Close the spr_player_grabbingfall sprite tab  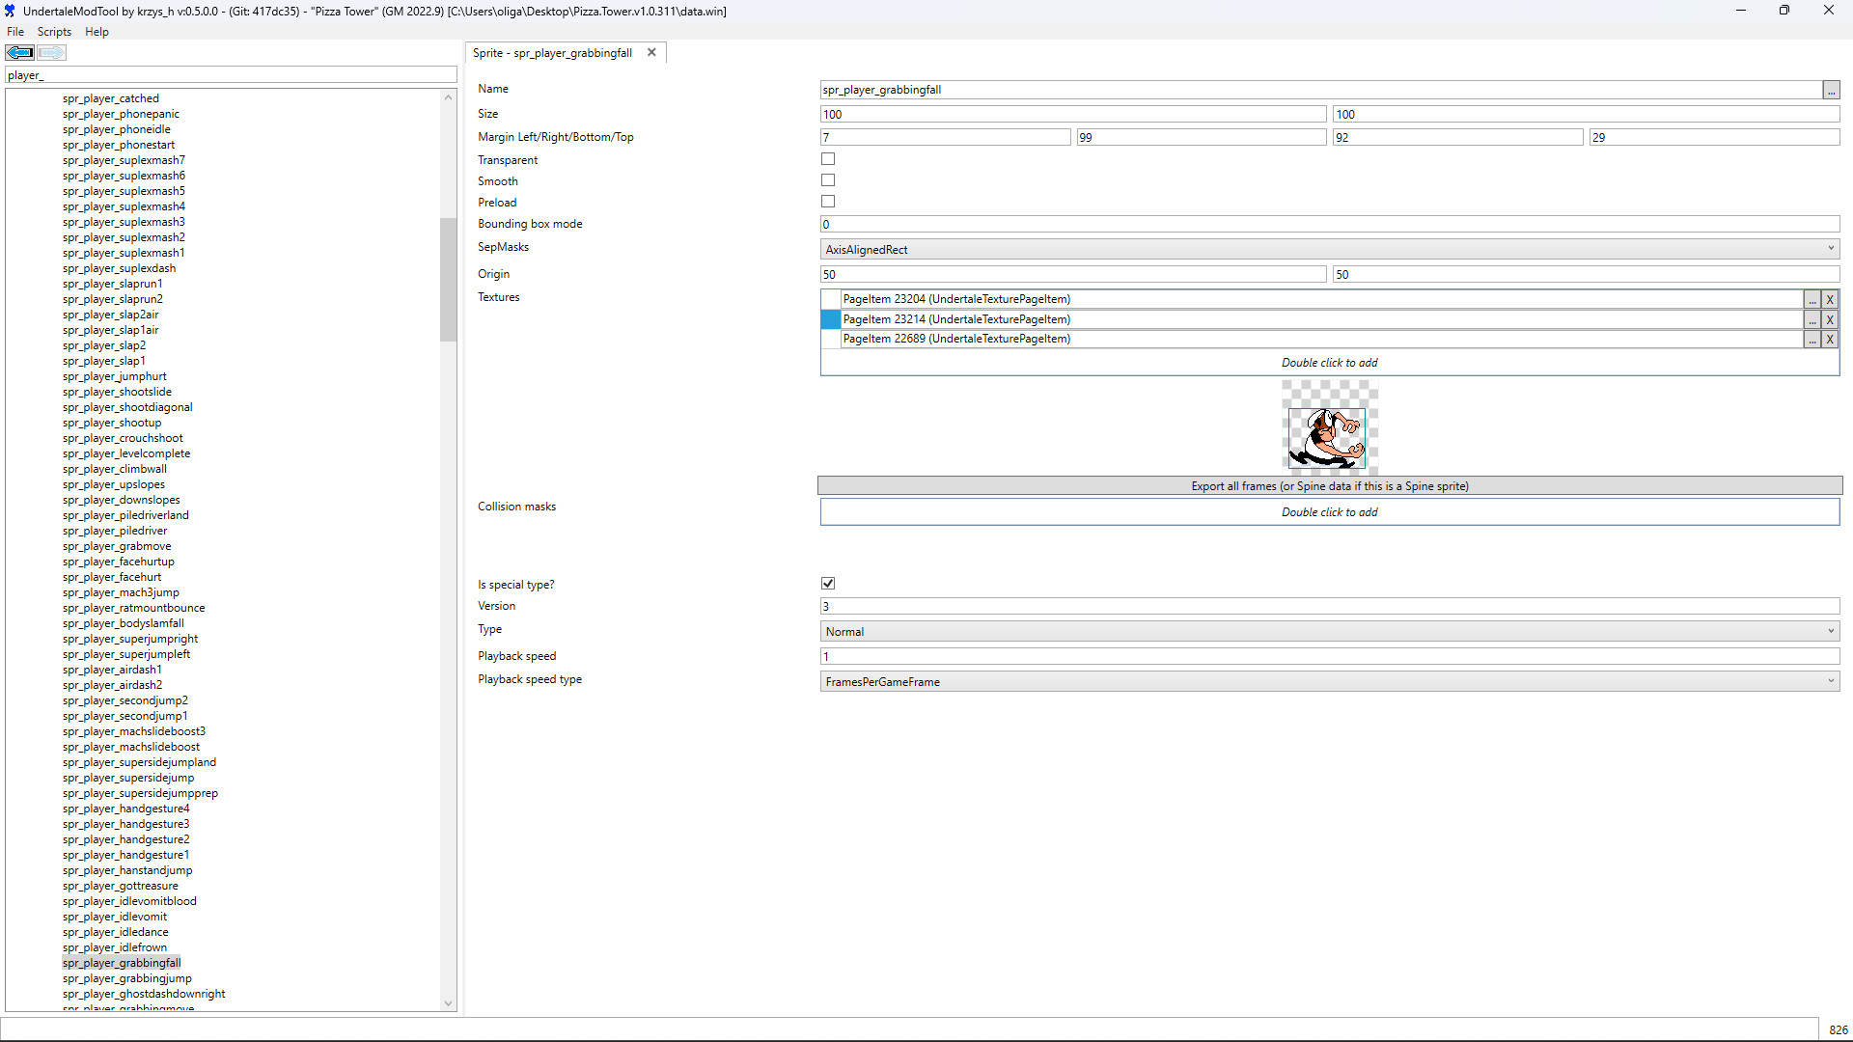pyautogui.click(x=651, y=53)
